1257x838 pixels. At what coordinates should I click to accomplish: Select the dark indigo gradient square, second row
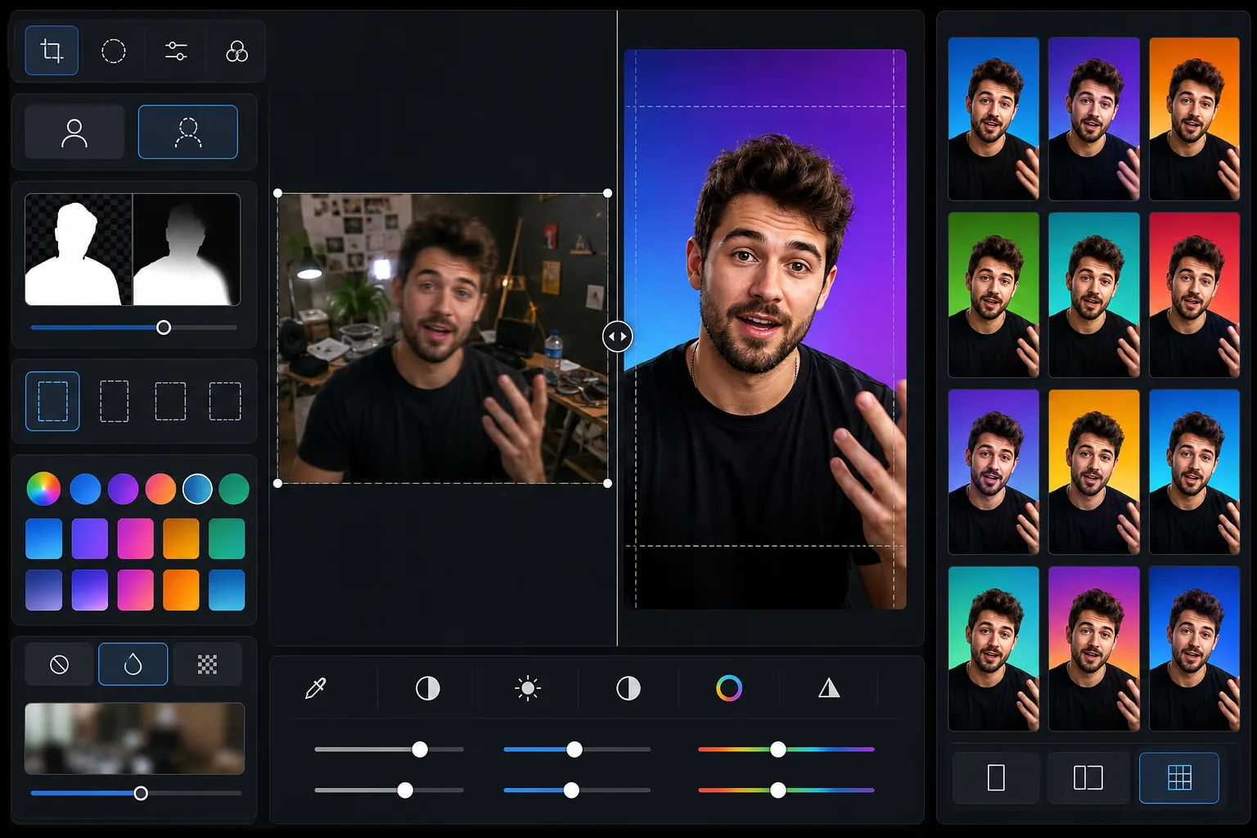(x=44, y=590)
